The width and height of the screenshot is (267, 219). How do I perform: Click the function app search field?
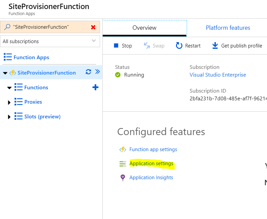[47, 27]
